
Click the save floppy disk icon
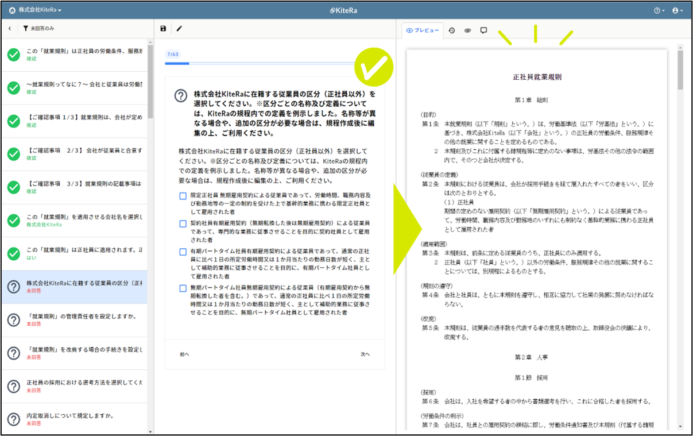(x=163, y=28)
